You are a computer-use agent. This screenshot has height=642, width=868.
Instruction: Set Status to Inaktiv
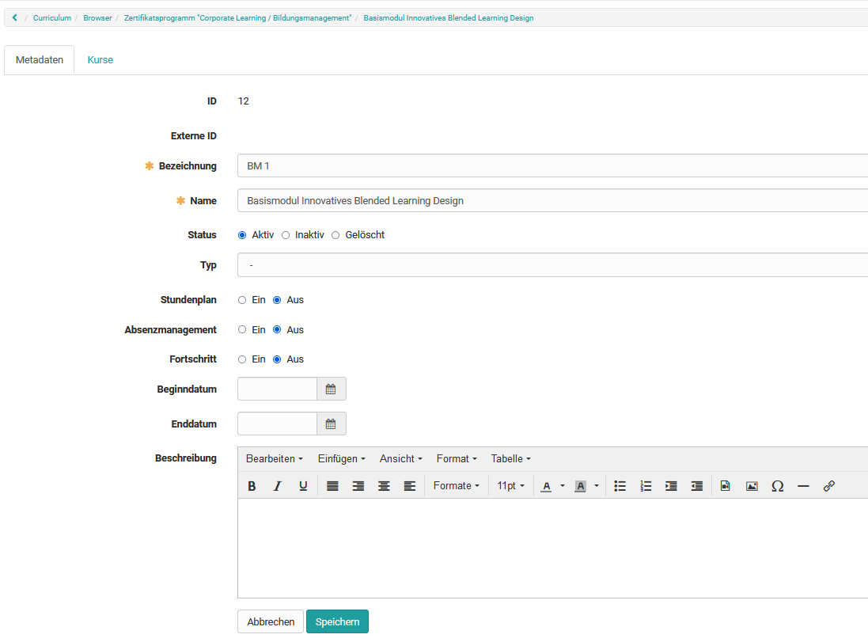point(286,235)
